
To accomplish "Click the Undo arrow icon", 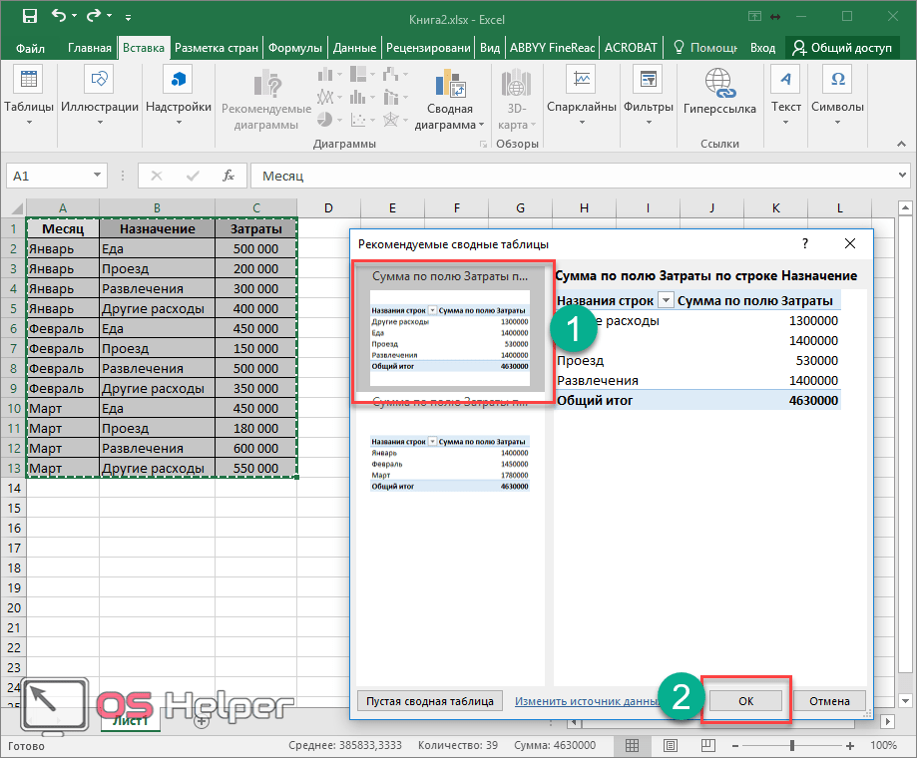I will tap(59, 16).
